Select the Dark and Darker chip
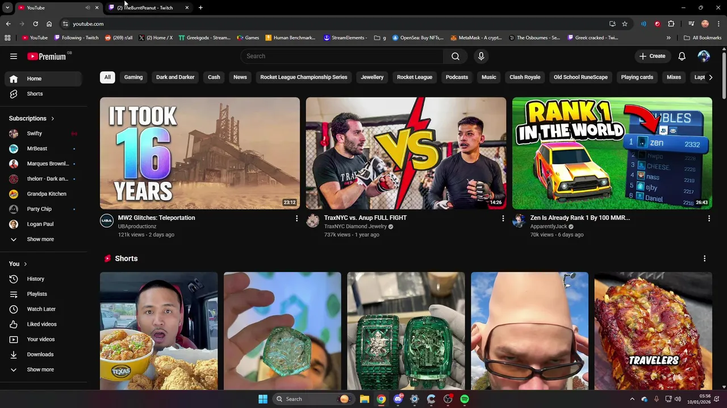The image size is (727, 408). tap(175, 77)
